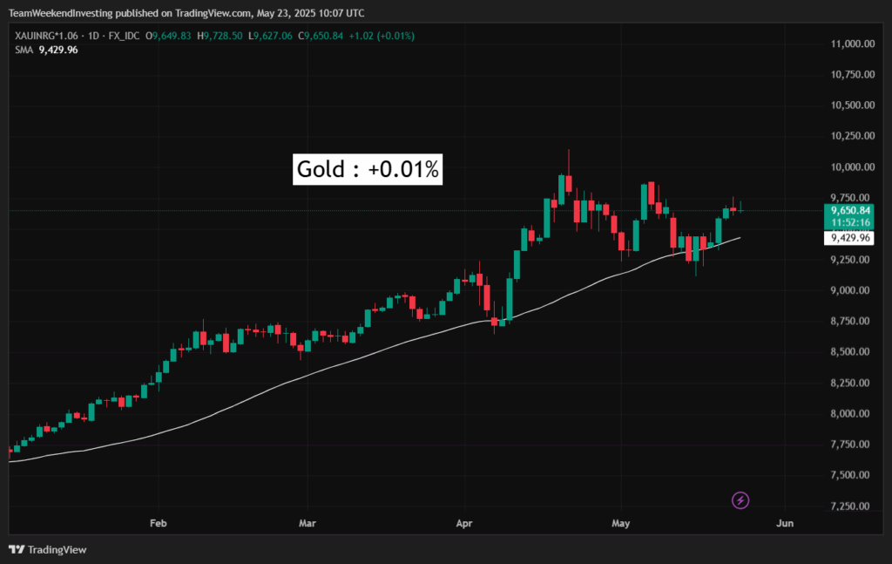Click the 10,750.00 price axis label

[x=853, y=75]
